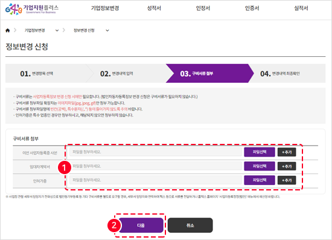Click 파일선택 for 임대차계약서 row
This screenshot has width=332, height=240.
tap(260, 166)
